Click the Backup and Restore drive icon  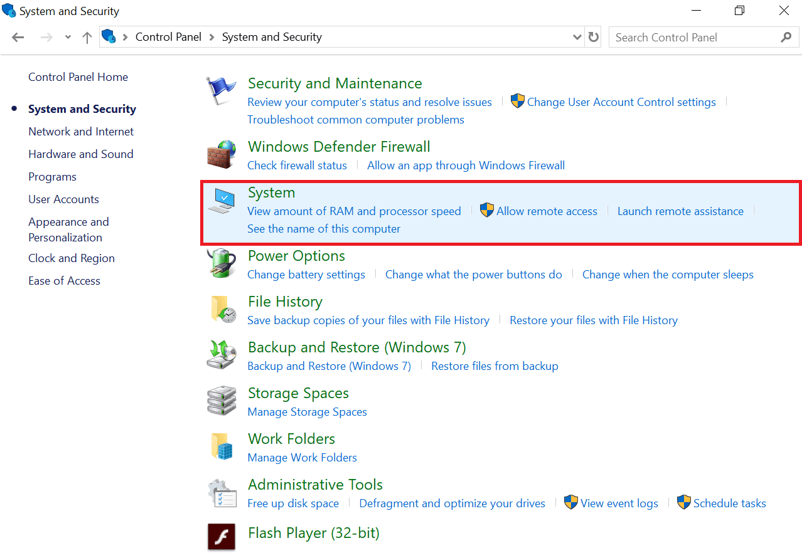221,355
